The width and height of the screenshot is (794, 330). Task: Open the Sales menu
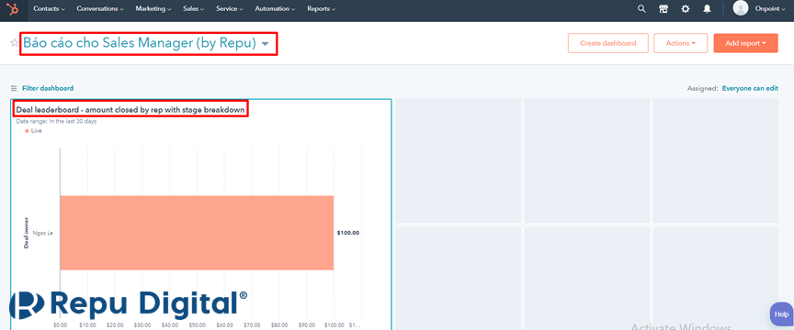click(193, 8)
